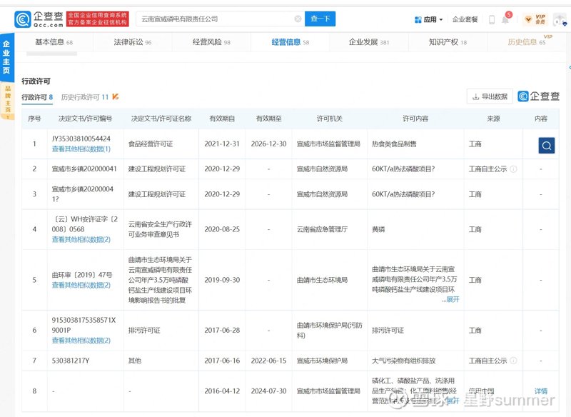Switch to the 基本信息 tab
Screen dimensions: 571x417
(x=54, y=42)
